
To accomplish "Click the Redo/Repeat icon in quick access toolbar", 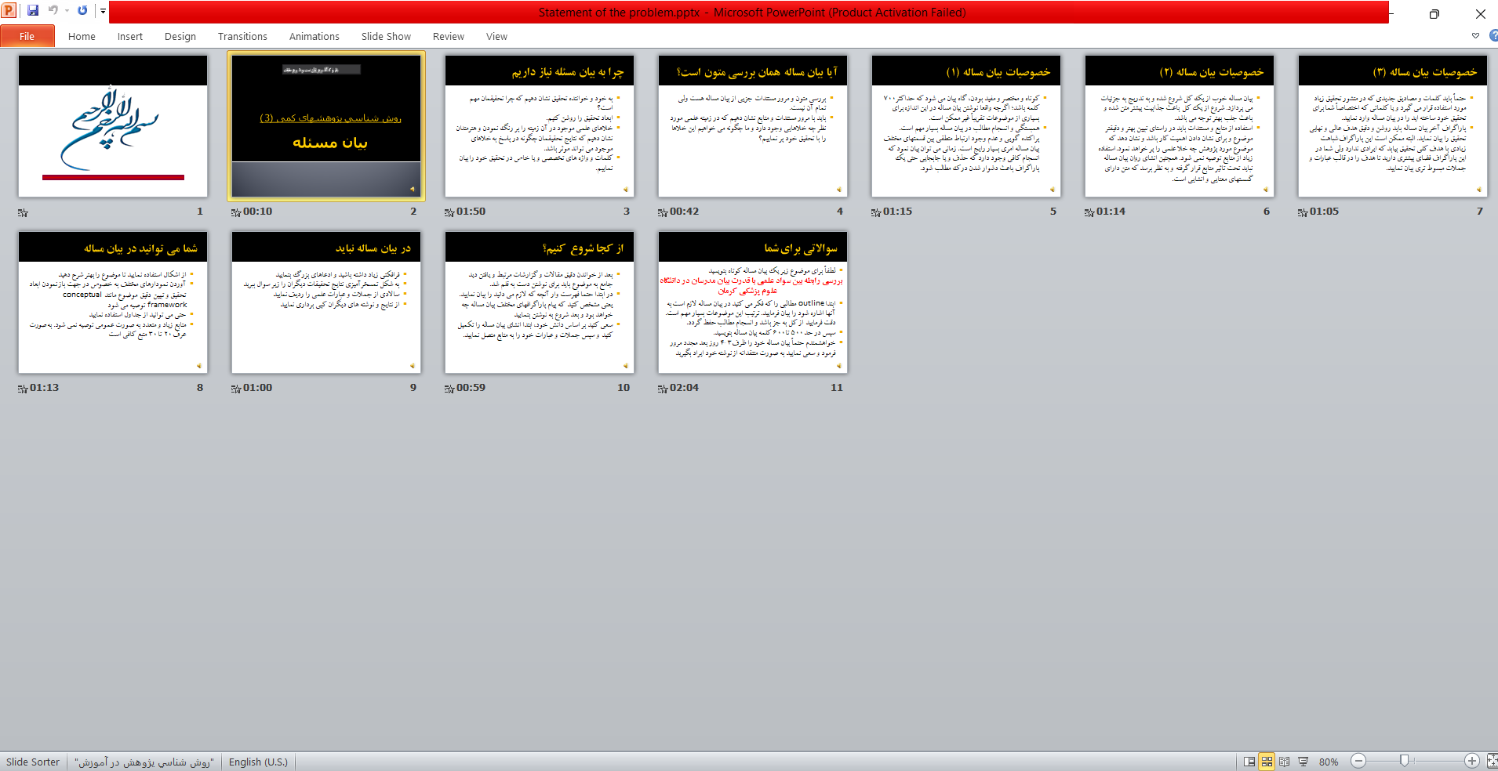I will [x=82, y=11].
